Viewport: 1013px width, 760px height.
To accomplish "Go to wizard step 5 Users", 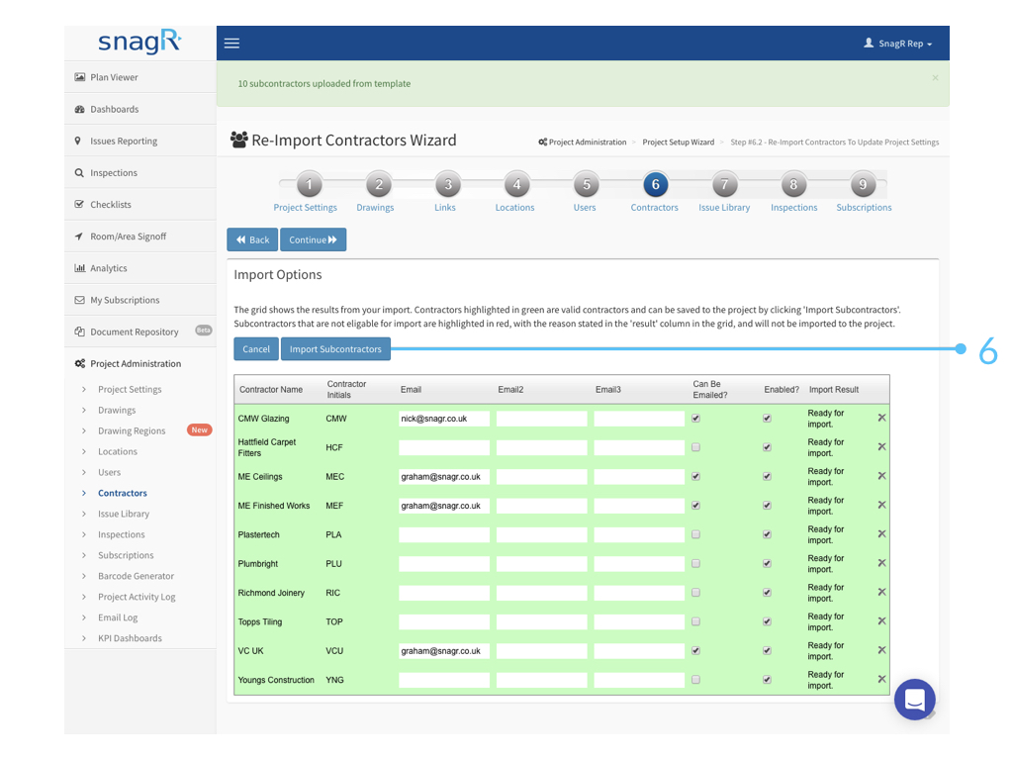I will 586,185.
